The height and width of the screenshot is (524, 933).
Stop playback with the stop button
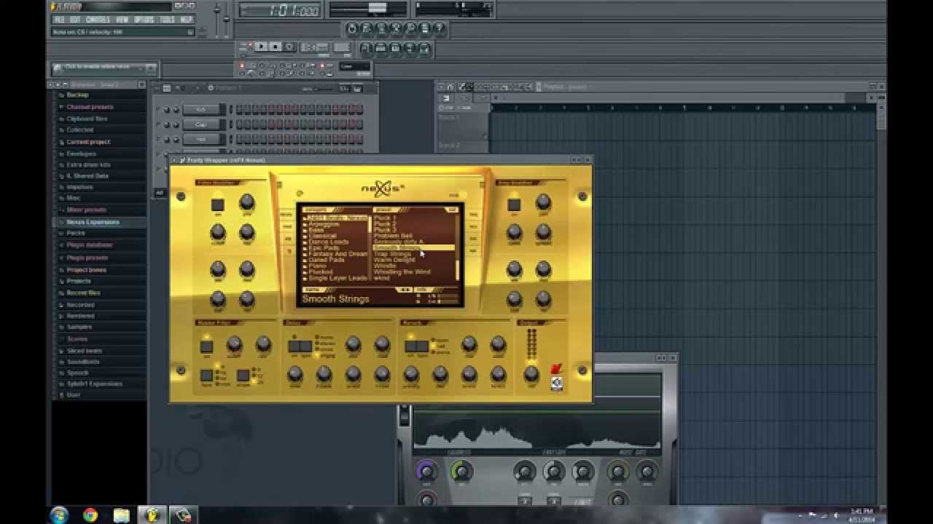[x=275, y=47]
